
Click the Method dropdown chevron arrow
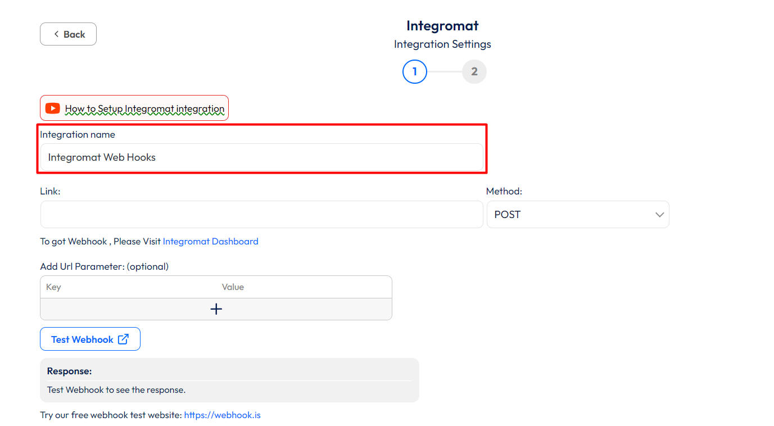pyautogui.click(x=659, y=215)
